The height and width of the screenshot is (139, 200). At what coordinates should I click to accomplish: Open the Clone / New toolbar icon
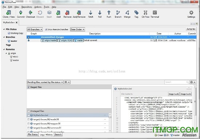pos(9,14)
